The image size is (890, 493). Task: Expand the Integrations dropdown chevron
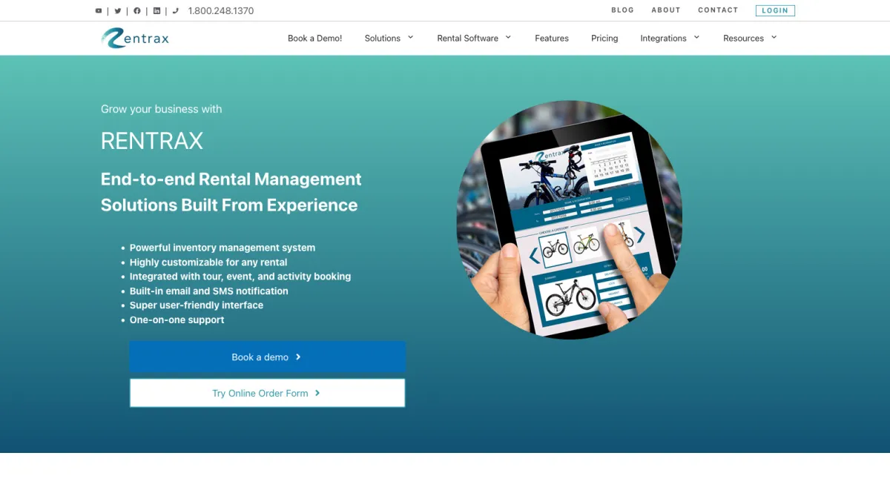(696, 37)
